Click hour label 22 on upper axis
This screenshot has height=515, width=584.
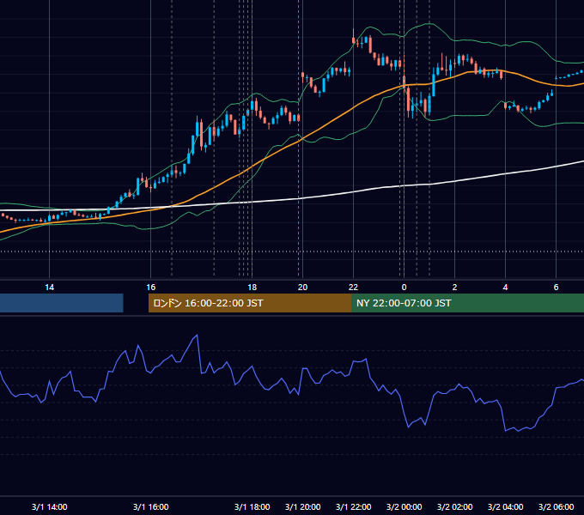tap(354, 288)
